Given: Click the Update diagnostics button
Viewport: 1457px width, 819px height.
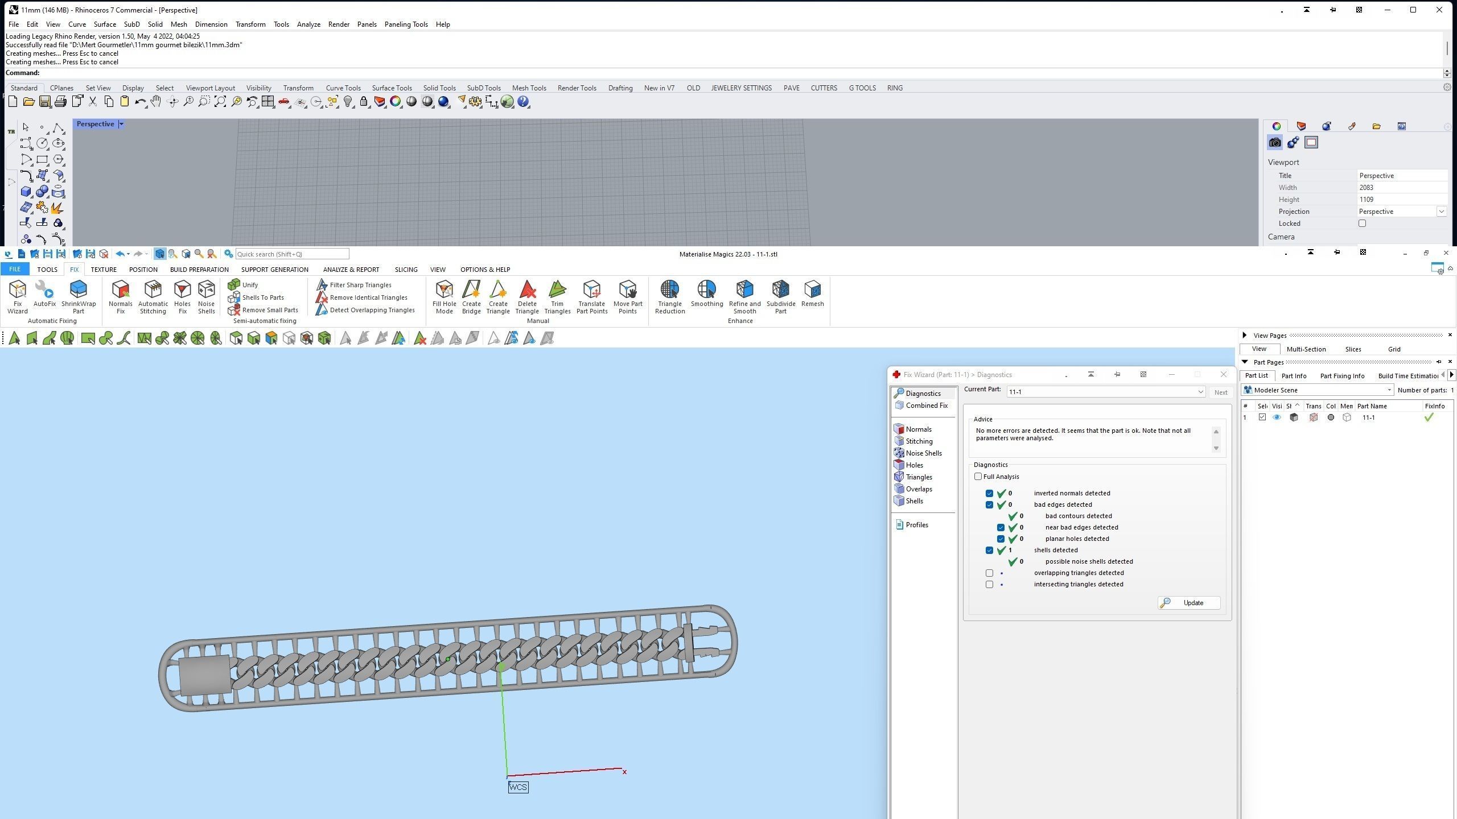Looking at the screenshot, I should (1189, 603).
